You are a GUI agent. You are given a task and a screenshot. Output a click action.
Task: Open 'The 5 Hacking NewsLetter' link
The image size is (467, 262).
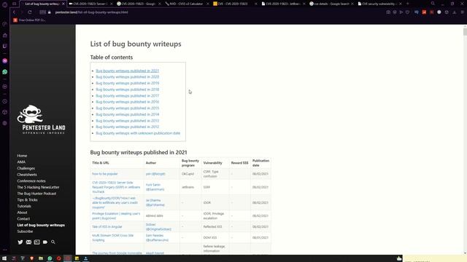[38, 187]
